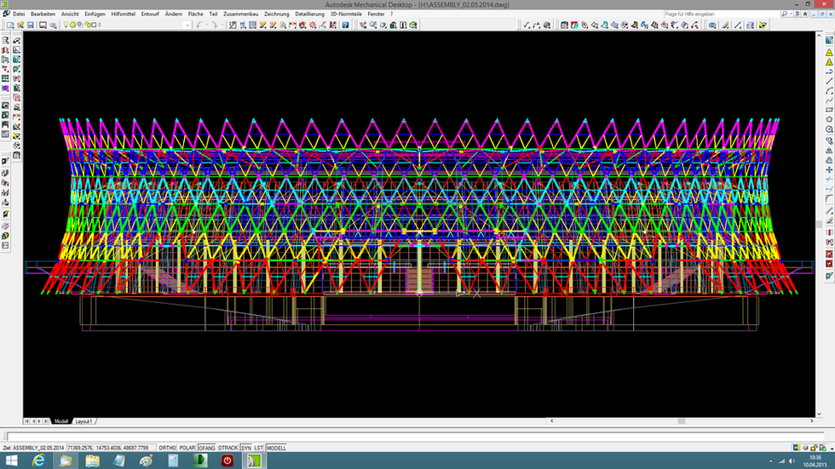Toggle DYN dynamic input
Image resolution: width=835 pixels, height=469 pixels.
point(246,448)
